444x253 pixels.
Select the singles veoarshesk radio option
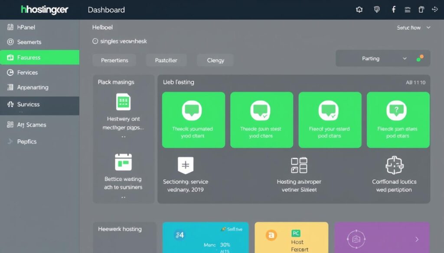[x=95, y=42]
